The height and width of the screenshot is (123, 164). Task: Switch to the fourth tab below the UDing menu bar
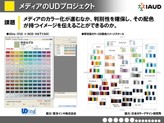[x=26, y=40]
